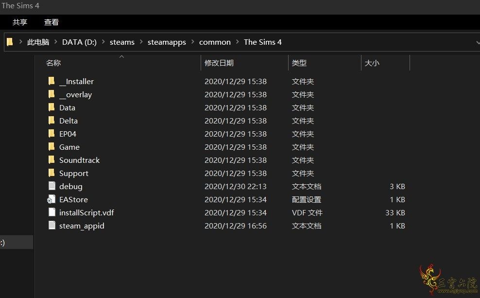Click date 2020/12/29 16:56 of steam_appid
Image resolution: width=480 pixels, height=298 pixels.
coord(236,226)
